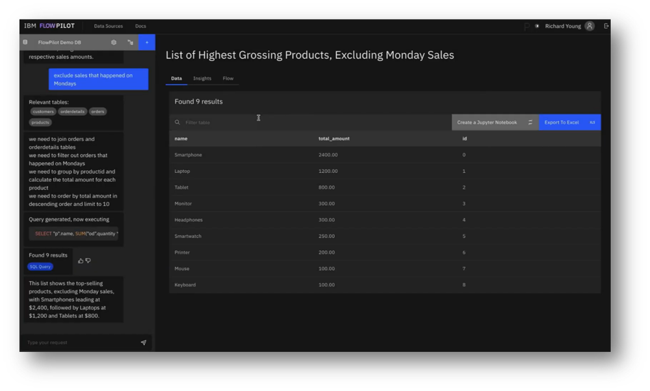Viewport: 650px width, 391px height.
Task: Click the database icon beside FlowPilot Demo DB
Action: pos(25,42)
